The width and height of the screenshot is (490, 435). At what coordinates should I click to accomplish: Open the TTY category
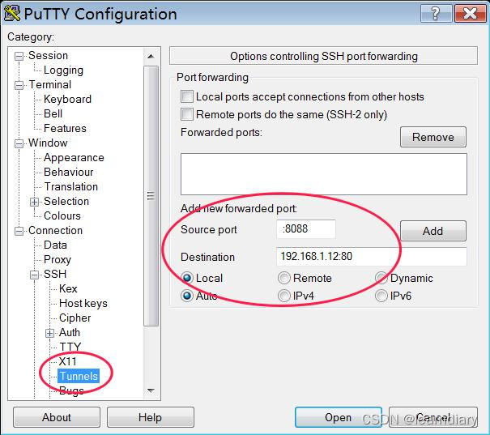(x=70, y=347)
